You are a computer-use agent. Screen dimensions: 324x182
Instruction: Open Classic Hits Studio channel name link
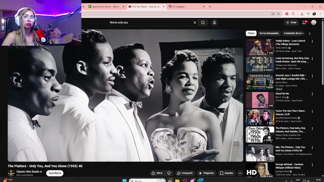tap(28, 172)
